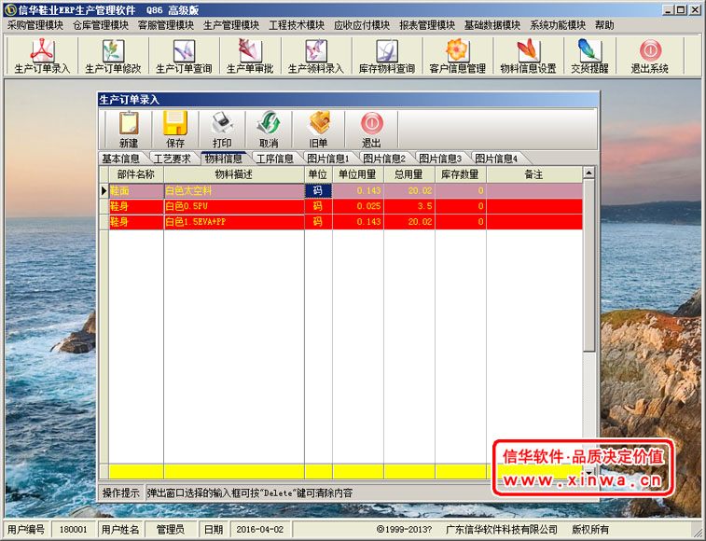
Task: Open the 系统功能模块 menu
Action: click(x=558, y=25)
